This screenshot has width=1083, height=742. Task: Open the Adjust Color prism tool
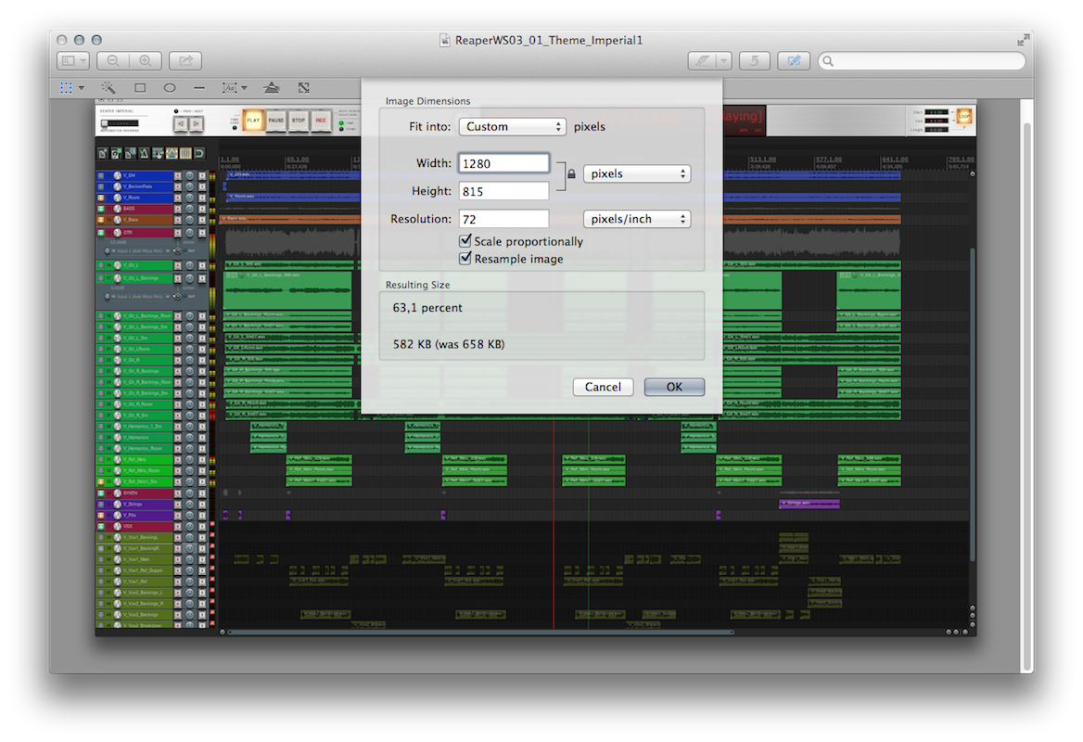pos(272,88)
